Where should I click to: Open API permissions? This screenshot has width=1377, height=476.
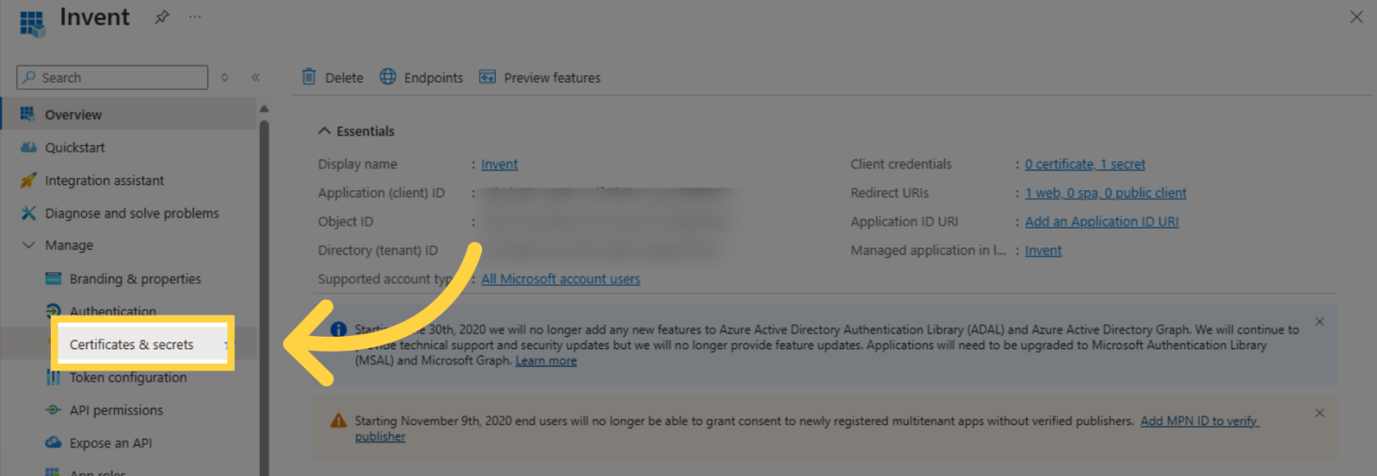coord(116,410)
